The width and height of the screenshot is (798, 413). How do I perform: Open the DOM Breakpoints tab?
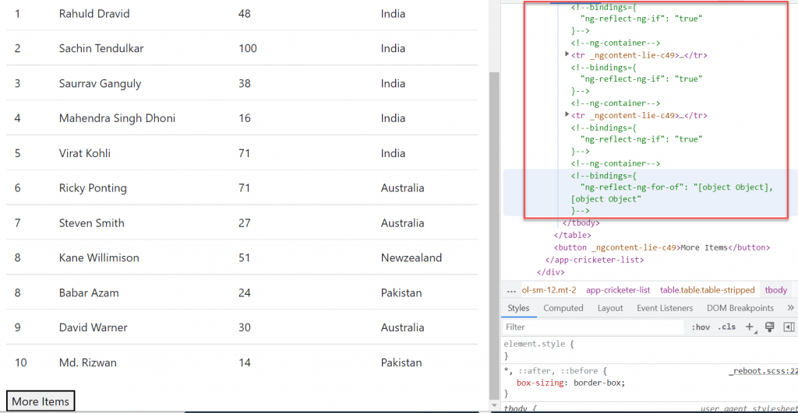pyautogui.click(x=740, y=308)
